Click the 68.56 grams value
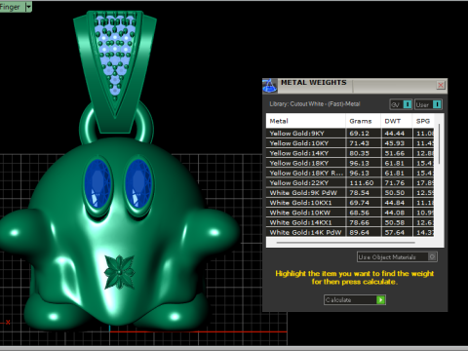 click(x=359, y=213)
